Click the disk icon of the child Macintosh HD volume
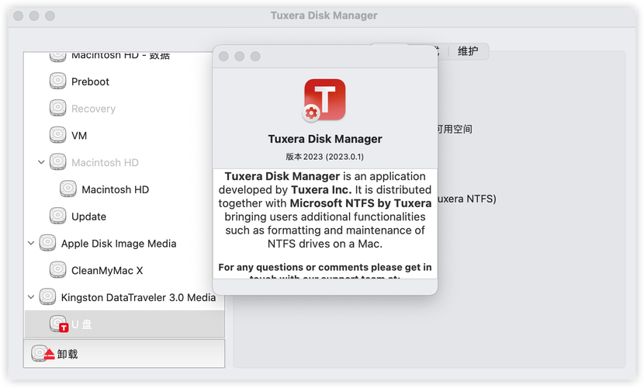The height and width of the screenshot is (388, 644). point(68,189)
